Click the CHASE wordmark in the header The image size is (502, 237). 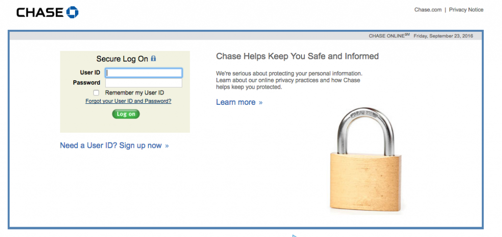pyautogui.click(x=40, y=12)
